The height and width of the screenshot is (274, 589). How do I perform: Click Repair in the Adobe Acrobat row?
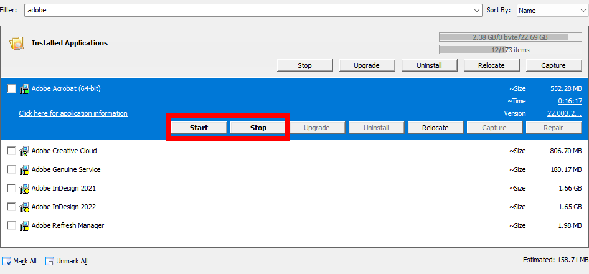[554, 128]
